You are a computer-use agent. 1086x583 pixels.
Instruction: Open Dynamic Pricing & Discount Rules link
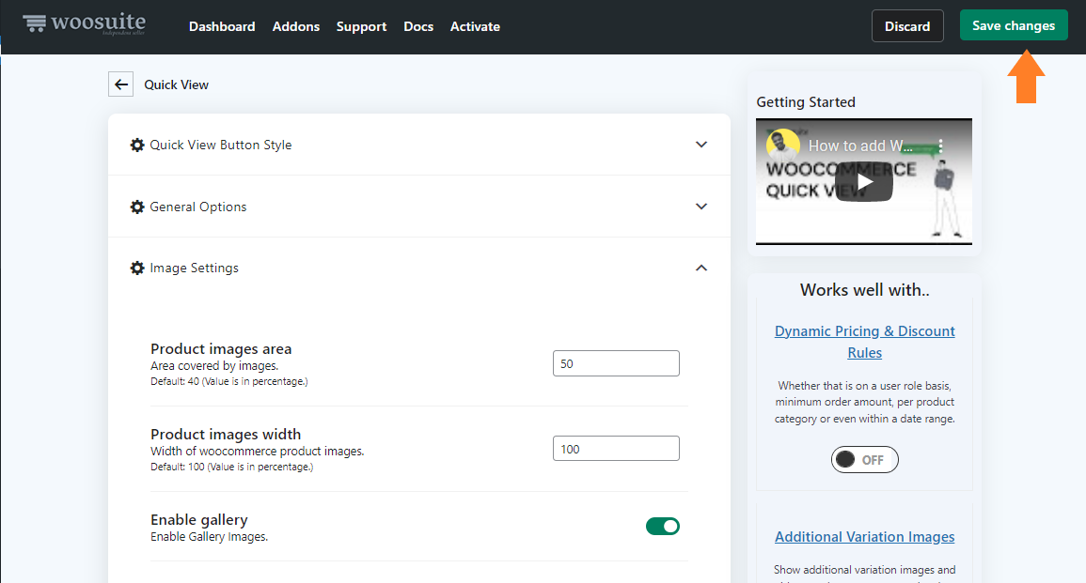click(x=864, y=342)
